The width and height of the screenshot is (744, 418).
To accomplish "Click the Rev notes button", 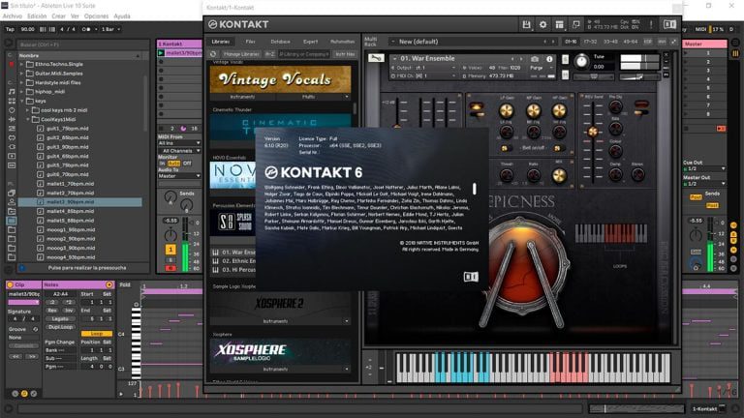I will pyautogui.click(x=52, y=311).
